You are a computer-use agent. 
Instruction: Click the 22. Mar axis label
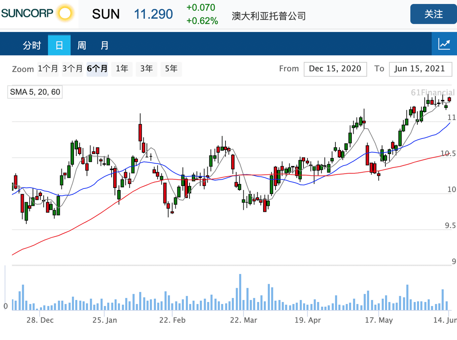244,320
